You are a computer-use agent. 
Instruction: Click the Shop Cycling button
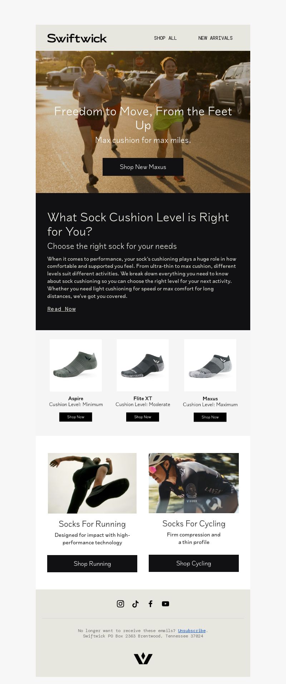coord(194,563)
